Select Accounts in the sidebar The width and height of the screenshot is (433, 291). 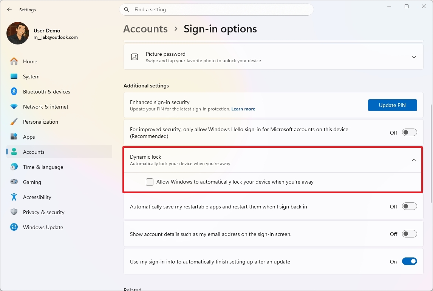(34, 152)
